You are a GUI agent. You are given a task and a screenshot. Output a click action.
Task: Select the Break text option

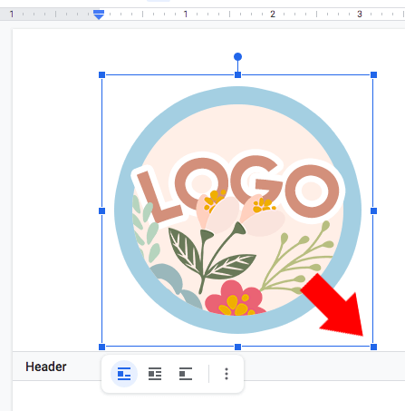186,374
